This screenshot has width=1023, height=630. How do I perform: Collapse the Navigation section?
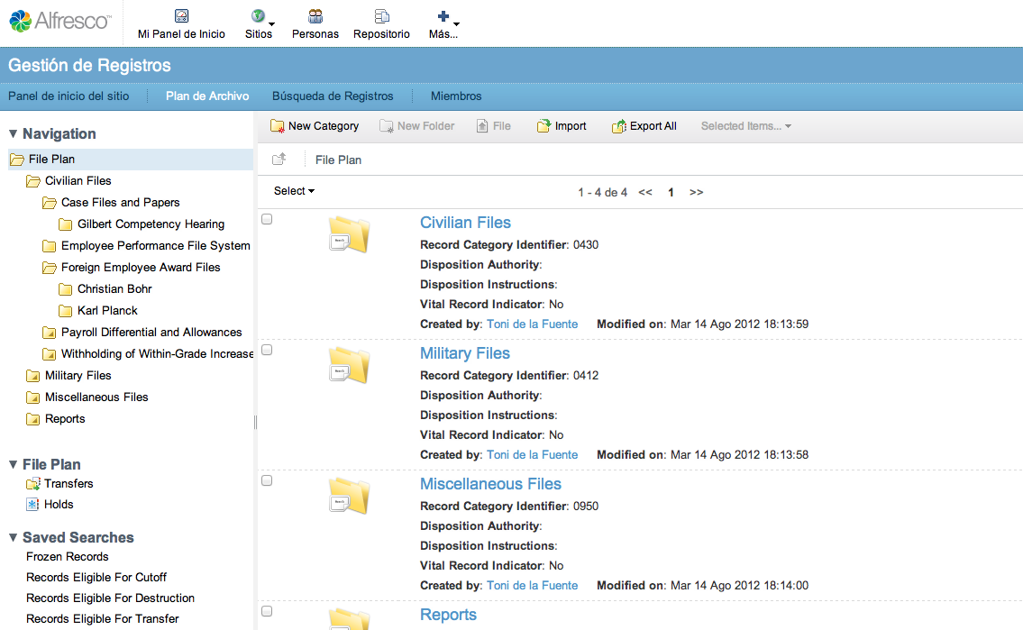coord(13,133)
